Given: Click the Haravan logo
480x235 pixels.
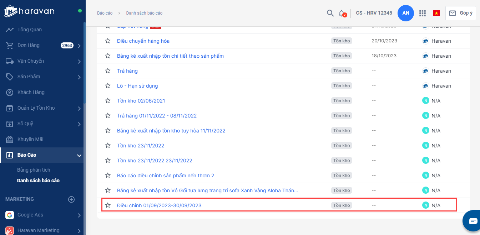Looking at the screenshot, I should click(29, 11).
